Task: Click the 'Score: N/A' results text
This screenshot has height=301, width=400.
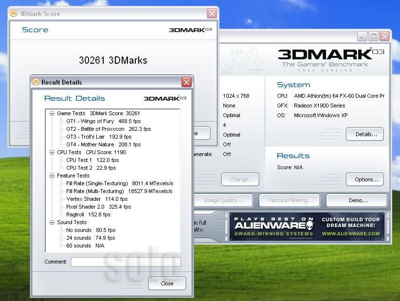Action: point(290,167)
